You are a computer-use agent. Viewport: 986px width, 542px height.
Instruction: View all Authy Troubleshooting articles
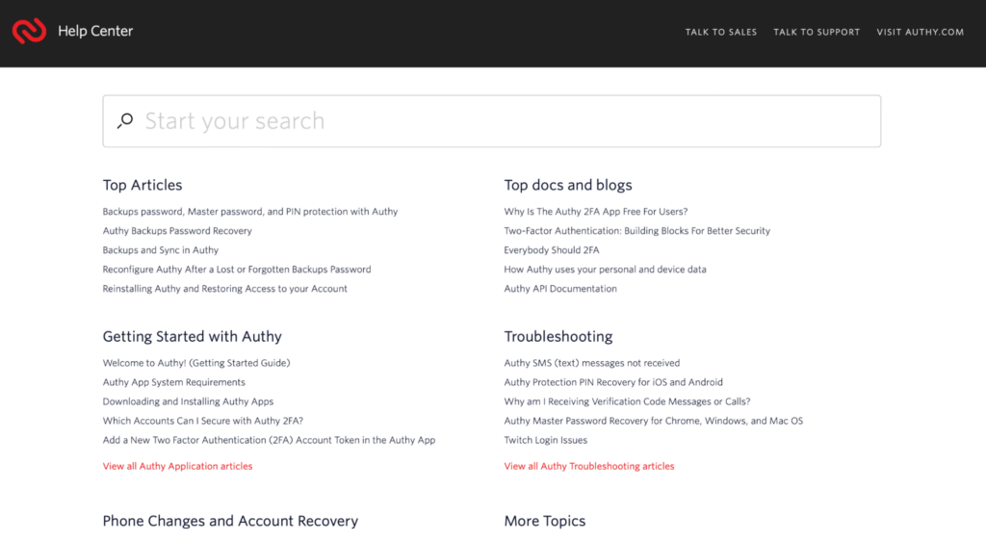(x=588, y=466)
